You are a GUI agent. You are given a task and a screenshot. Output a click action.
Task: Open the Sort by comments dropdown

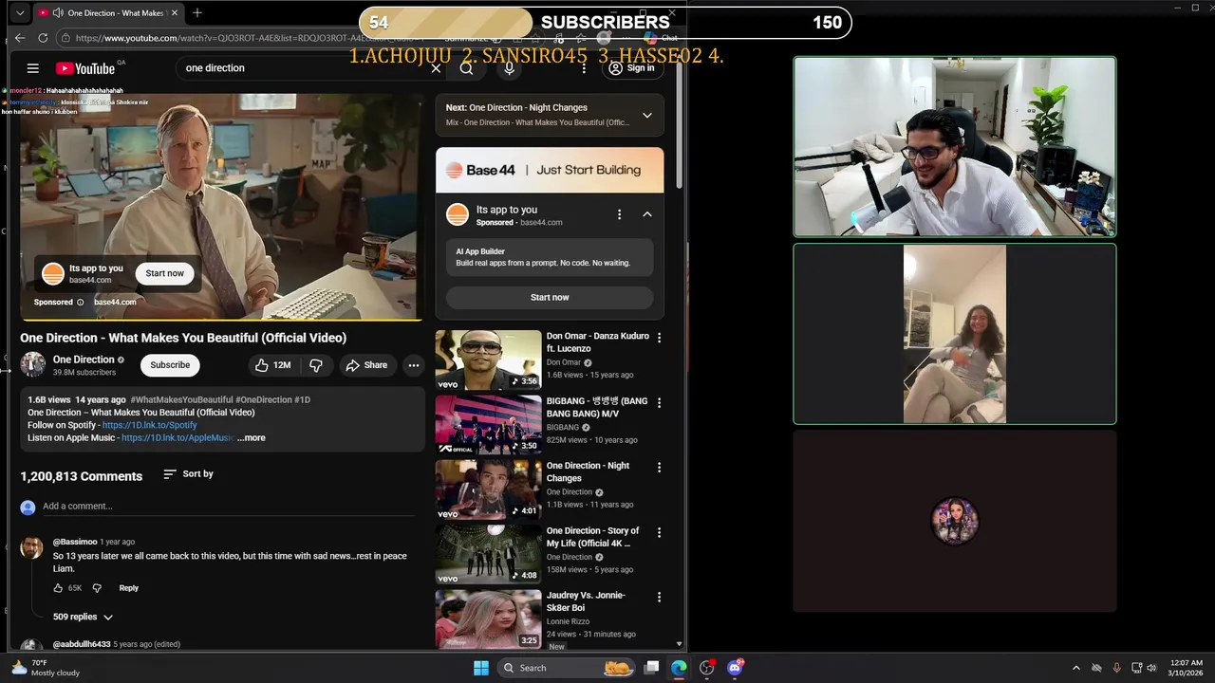[x=188, y=474]
